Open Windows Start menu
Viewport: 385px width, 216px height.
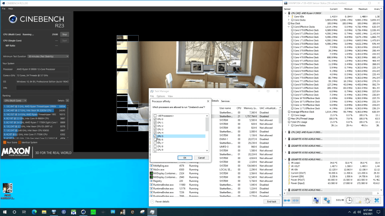5,212
